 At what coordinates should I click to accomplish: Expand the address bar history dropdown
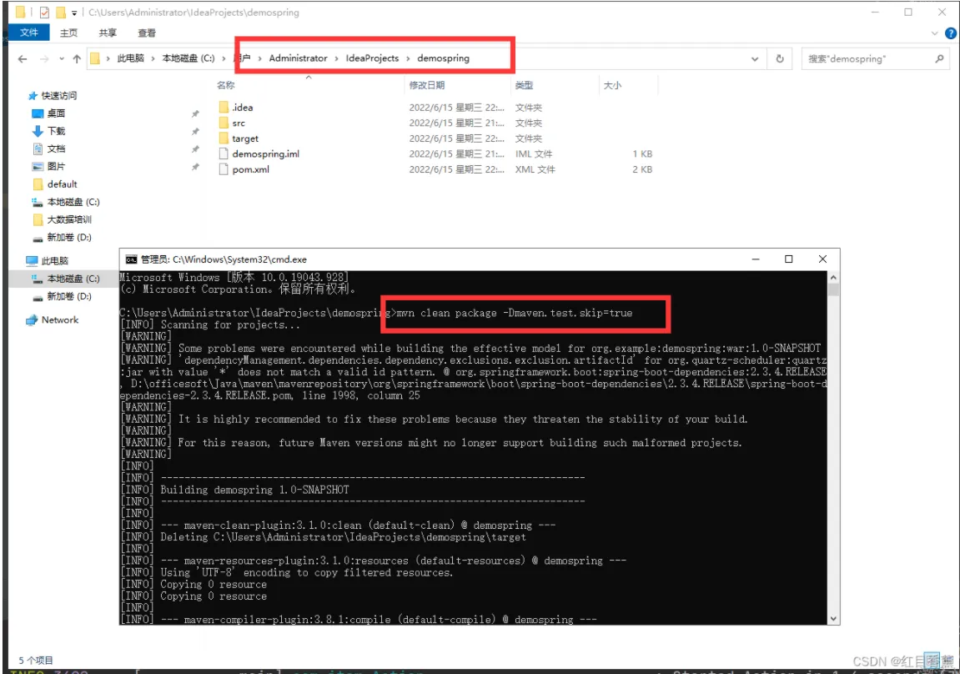pyautogui.click(x=755, y=58)
